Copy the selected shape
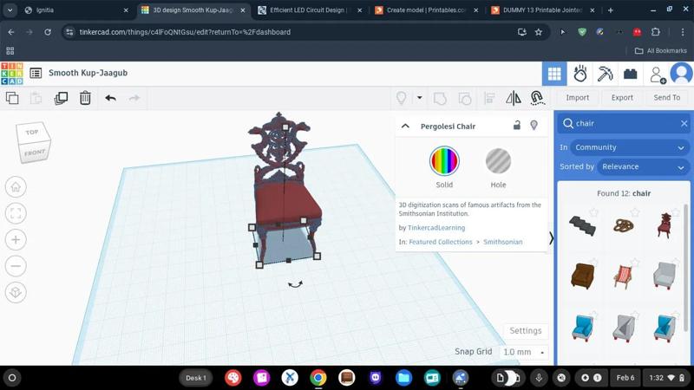694x390 pixels. pyautogui.click(x=12, y=98)
